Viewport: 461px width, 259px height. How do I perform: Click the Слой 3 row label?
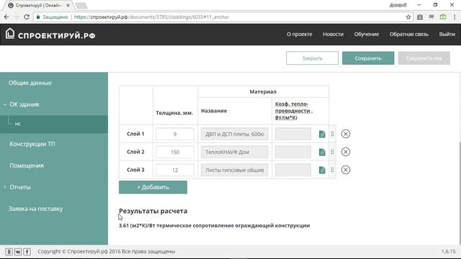pos(135,170)
